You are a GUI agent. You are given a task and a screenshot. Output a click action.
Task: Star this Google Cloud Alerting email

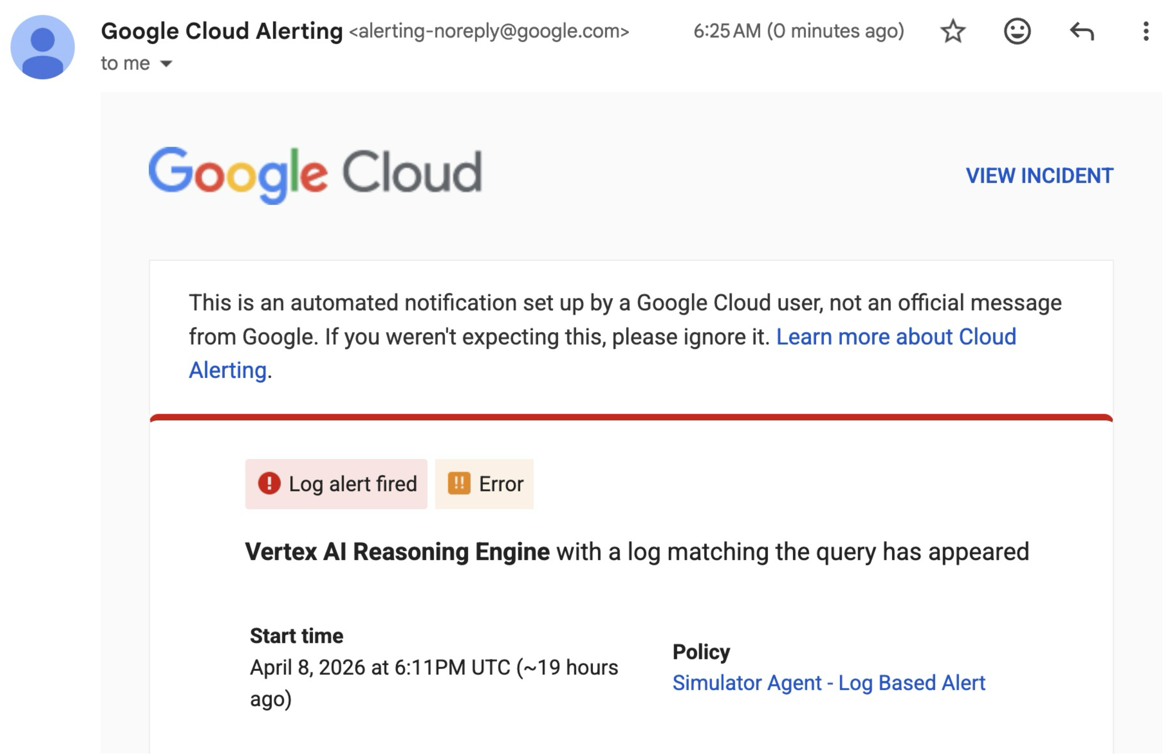(x=953, y=31)
